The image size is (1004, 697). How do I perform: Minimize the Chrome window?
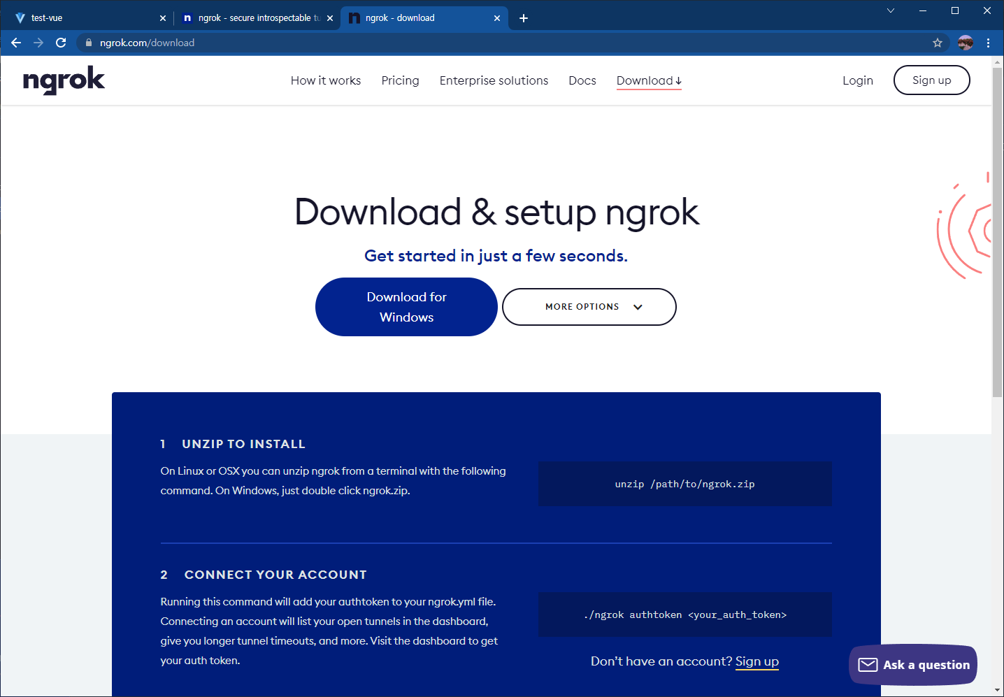point(923,10)
